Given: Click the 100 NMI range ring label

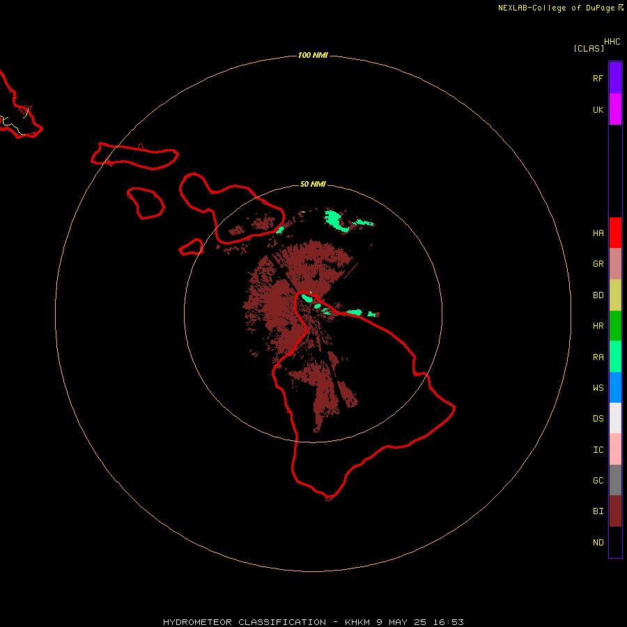Looking at the screenshot, I should (x=313, y=55).
